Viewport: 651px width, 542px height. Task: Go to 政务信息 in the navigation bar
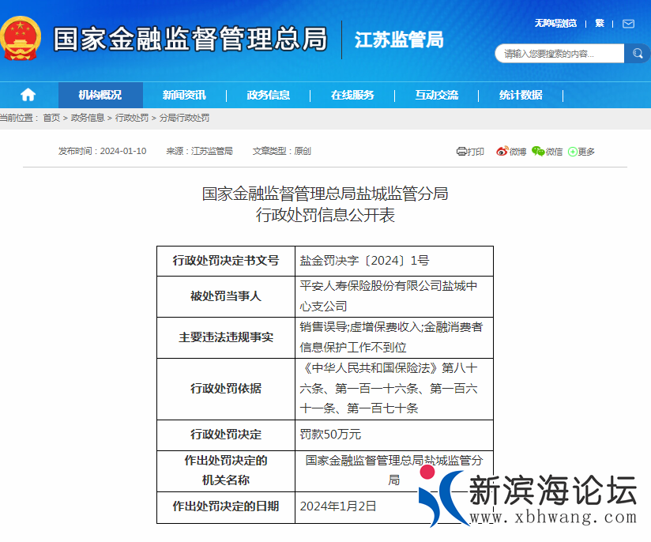pyautogui.click(x=269, y=95)
